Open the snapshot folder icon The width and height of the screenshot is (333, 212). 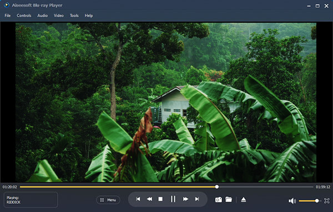click(x=229, y=199)
